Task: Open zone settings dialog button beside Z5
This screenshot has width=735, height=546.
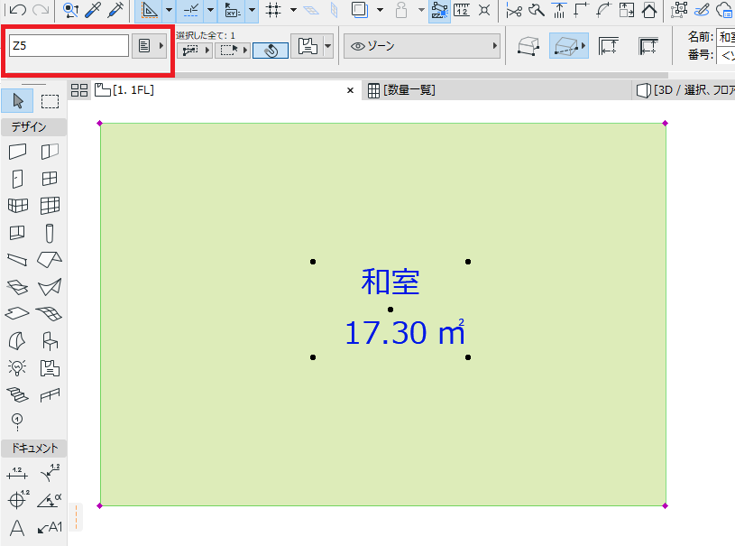Action: click(x=149, y=45)
